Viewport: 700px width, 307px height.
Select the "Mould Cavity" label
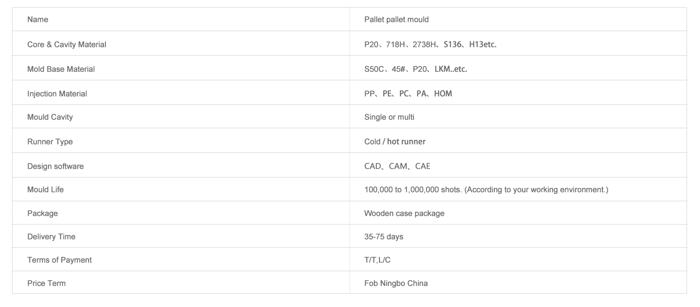pos(50,117)
